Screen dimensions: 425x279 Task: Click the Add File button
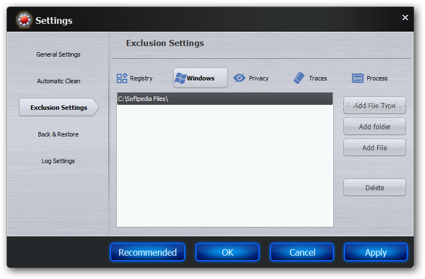point(374,148)
